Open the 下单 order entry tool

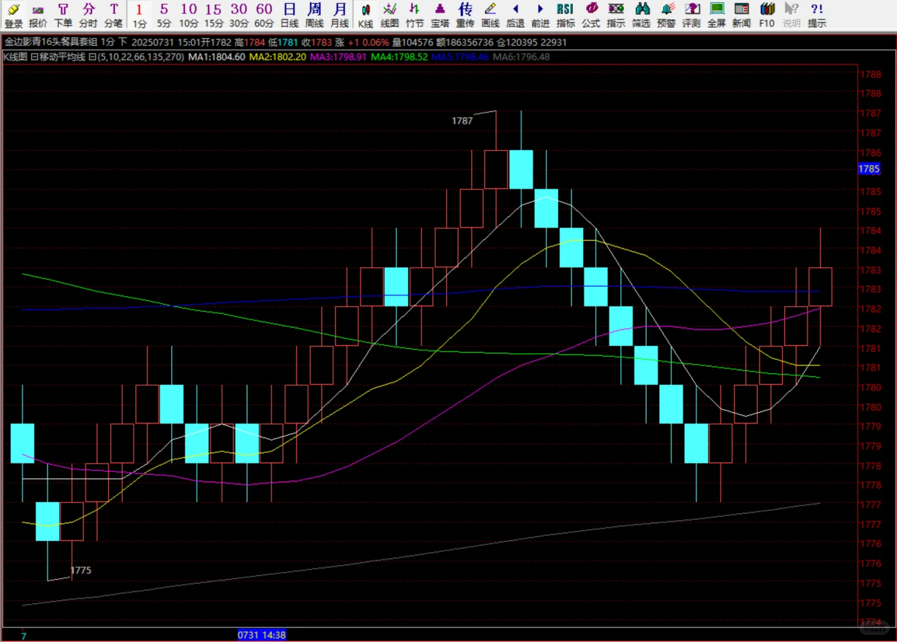tap(63, 15)
